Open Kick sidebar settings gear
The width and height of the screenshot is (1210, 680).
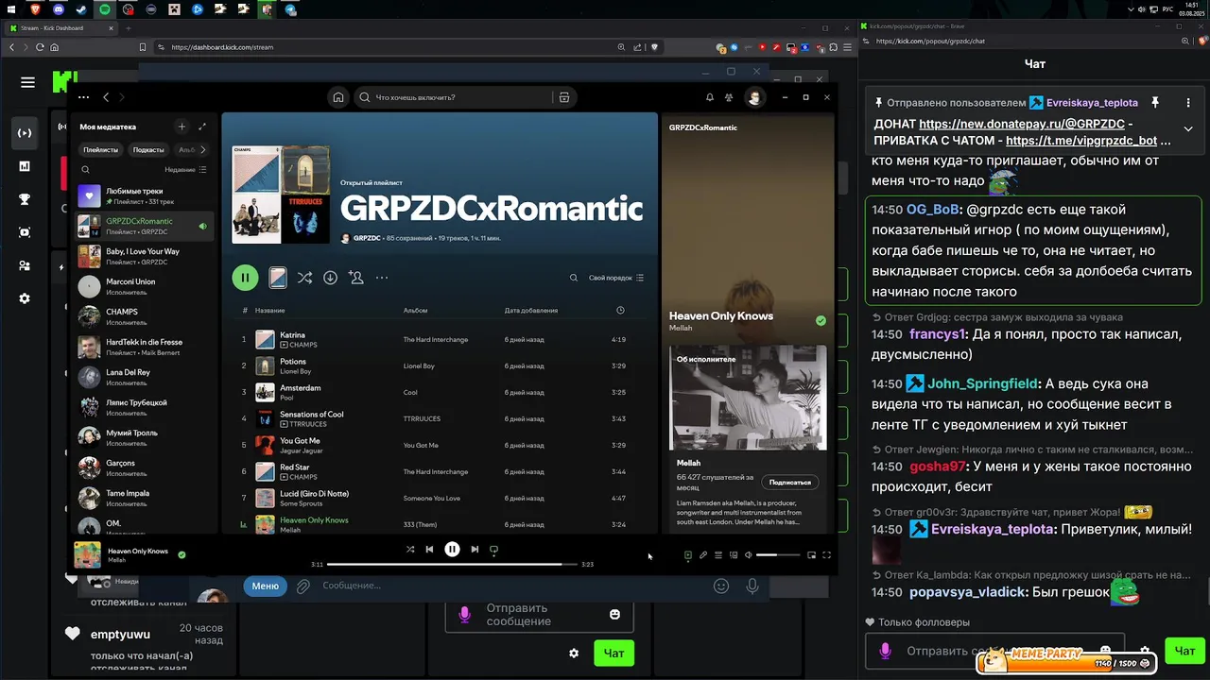(x=25, y=298)
